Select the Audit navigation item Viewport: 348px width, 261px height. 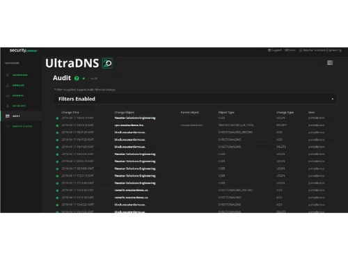click(x=16, y=116)
